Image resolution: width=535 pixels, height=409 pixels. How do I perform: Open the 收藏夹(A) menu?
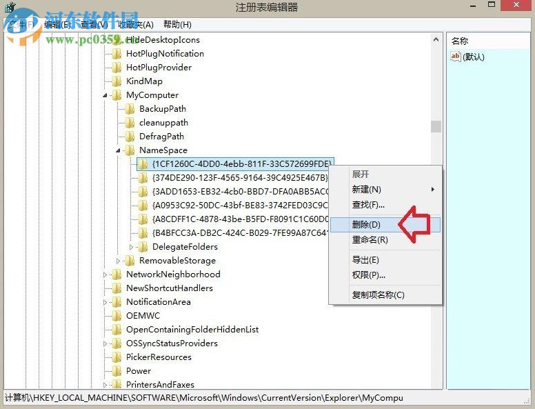[x=136, y=25]
